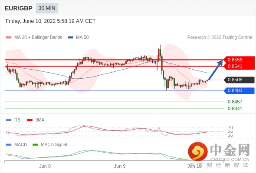Image resolution: width=256 pixels, height=173 pixels.
Task: Select the MA 50 blue legend swatch
Action: 70,38
